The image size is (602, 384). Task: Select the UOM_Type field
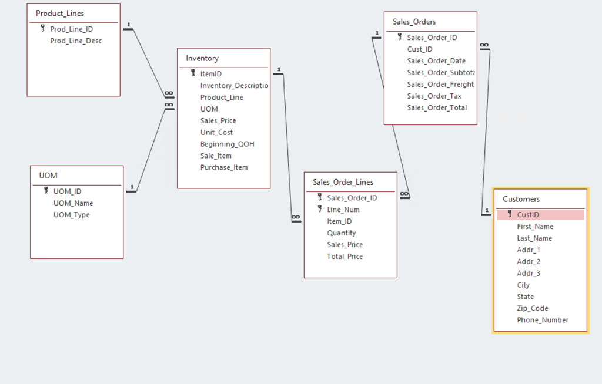pyautogui.click(x=71, y=215)
